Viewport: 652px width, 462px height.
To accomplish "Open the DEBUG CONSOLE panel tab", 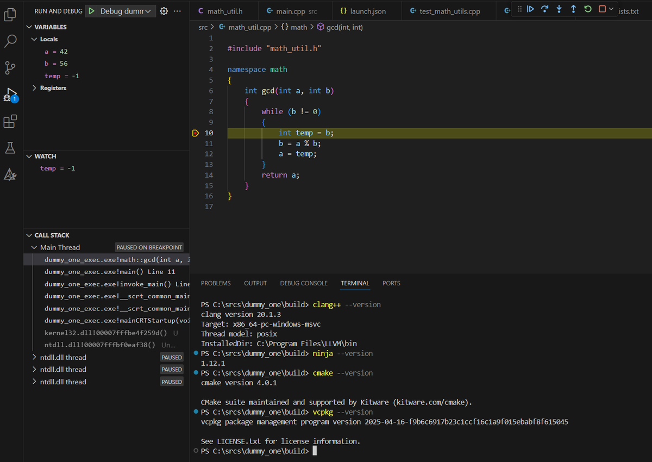I will point(304,283).
